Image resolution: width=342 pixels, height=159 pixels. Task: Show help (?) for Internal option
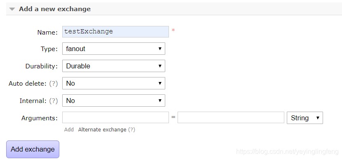tap(54, 101)
